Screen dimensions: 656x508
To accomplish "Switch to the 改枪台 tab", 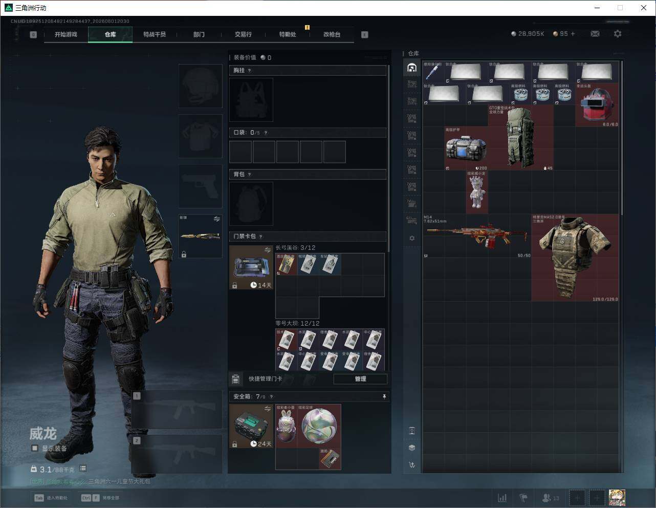I will (x=332, y=34).
